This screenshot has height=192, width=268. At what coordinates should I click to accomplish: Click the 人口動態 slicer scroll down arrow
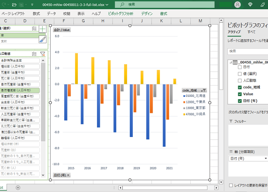tap(43, 175)
